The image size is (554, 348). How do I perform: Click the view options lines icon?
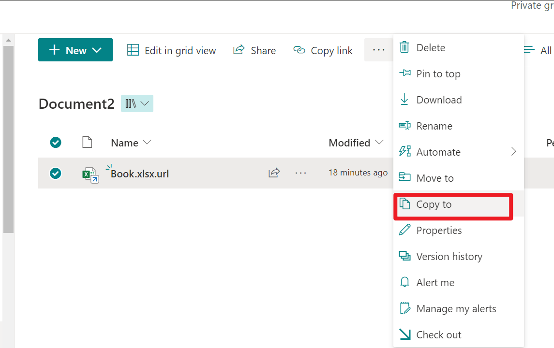coord(529,50)
